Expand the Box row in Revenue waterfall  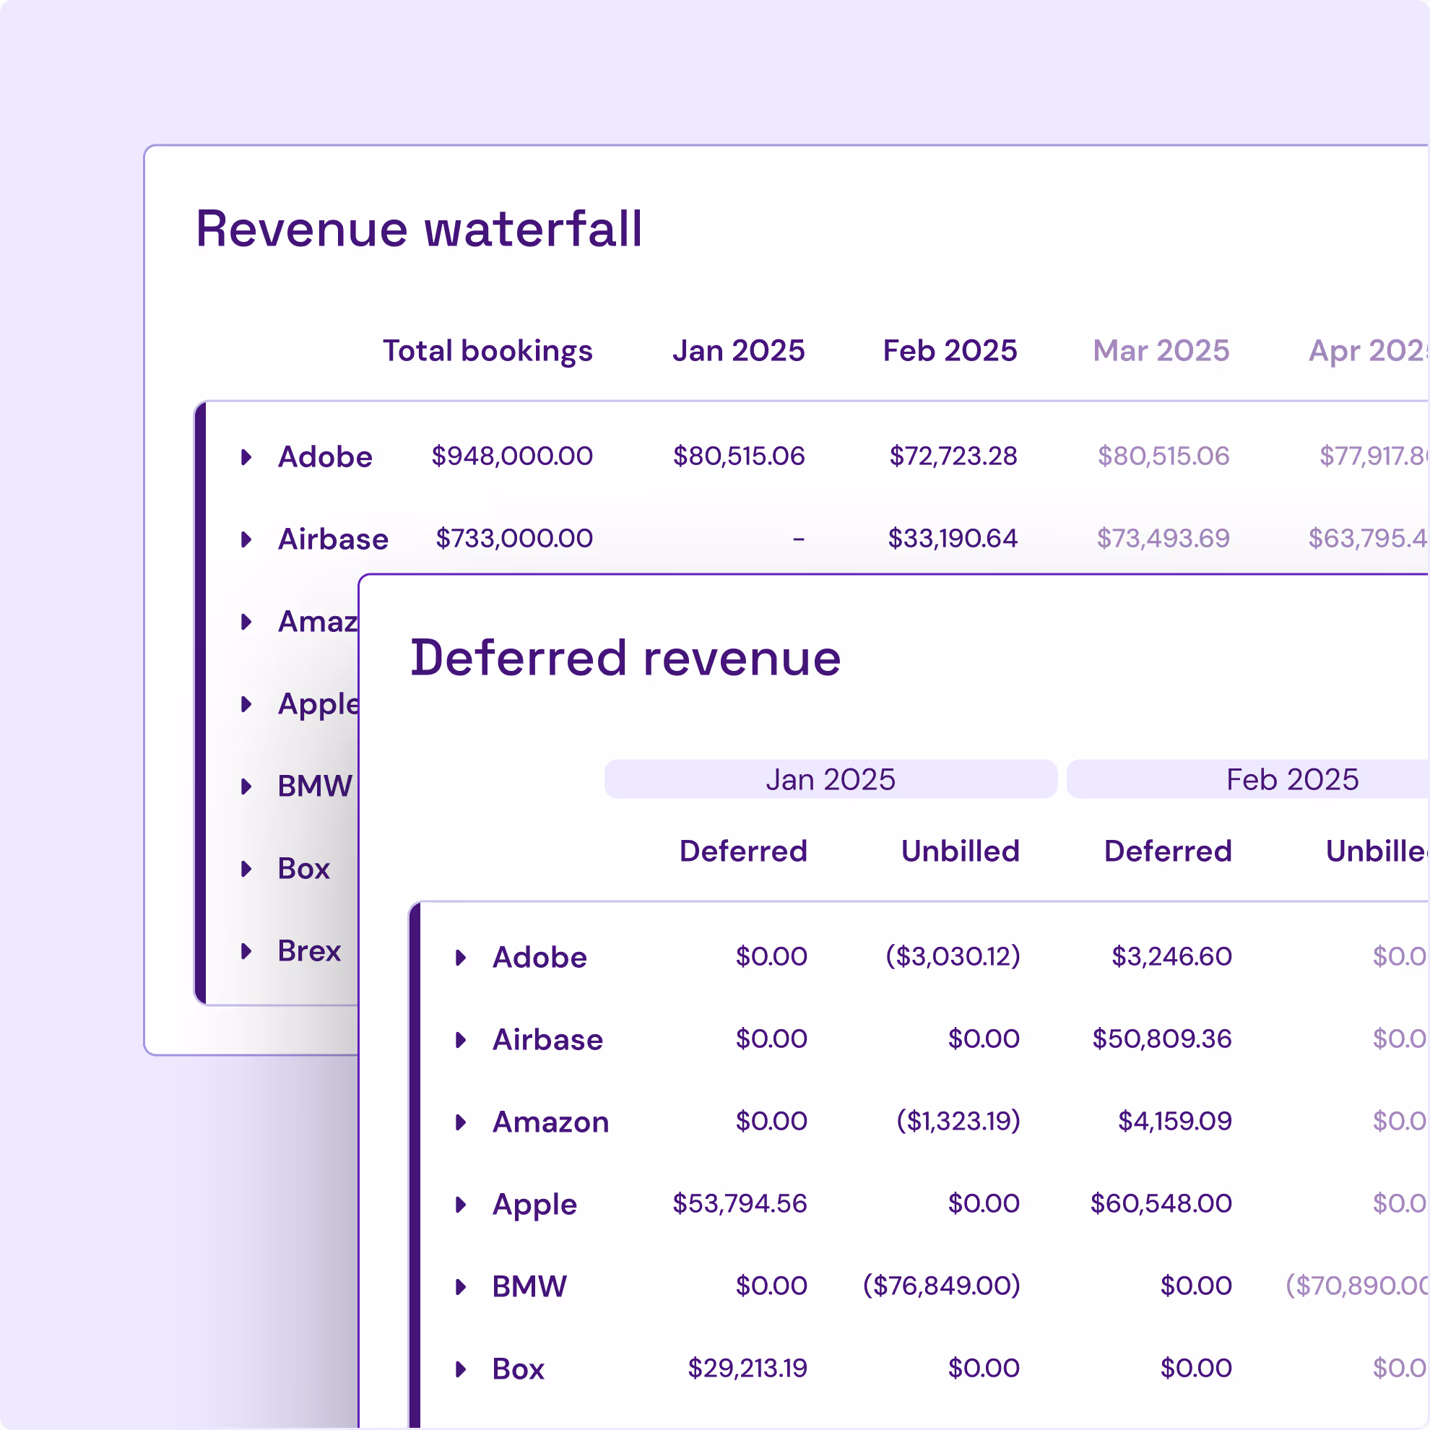click(246, 868)
